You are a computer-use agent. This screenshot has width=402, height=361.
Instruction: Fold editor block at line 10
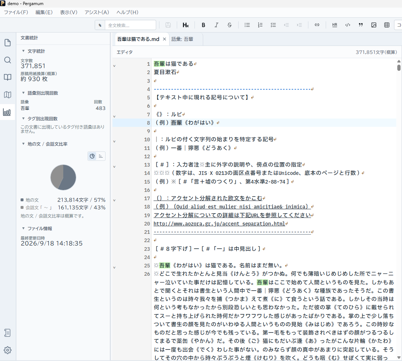pos(114,141)
